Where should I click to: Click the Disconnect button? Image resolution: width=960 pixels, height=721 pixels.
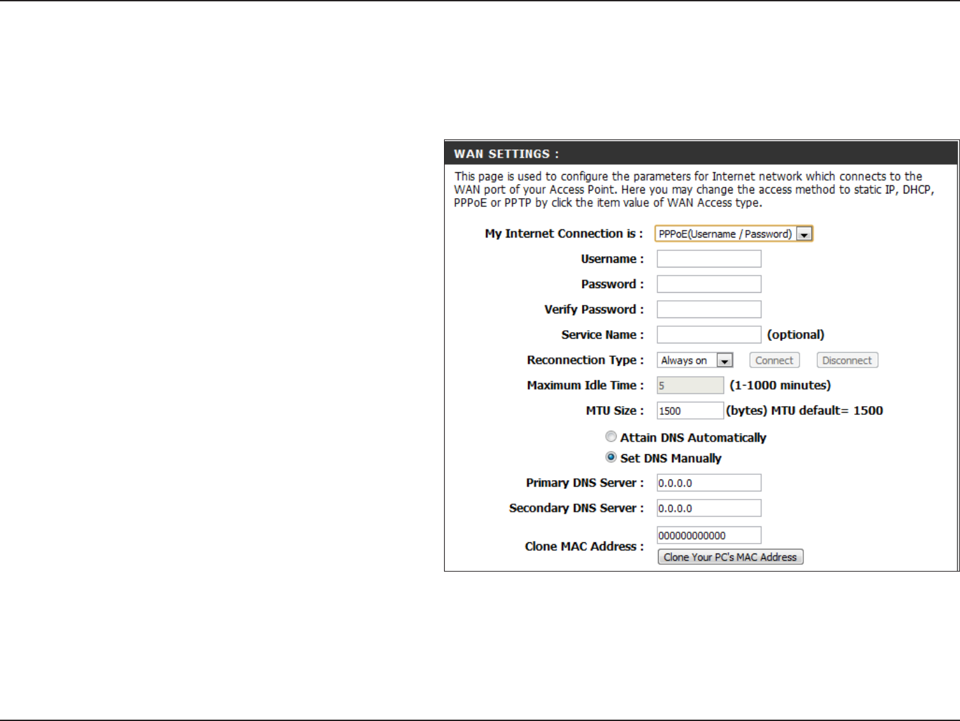847,360
